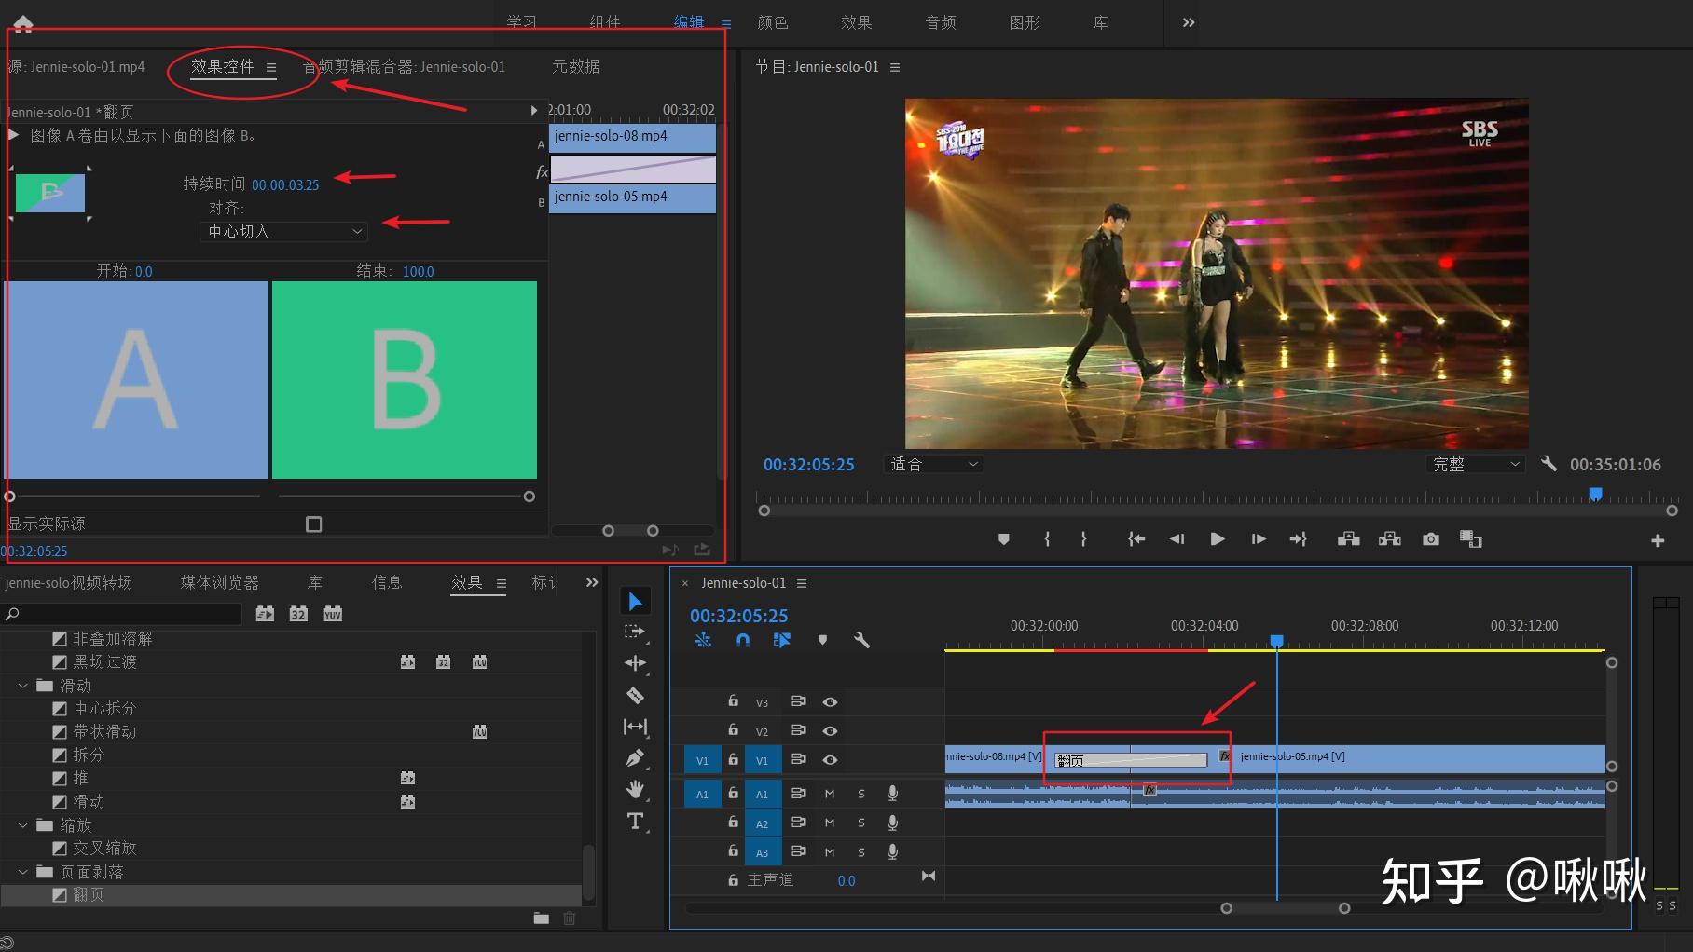
Task: Click Mark In button
Action: tap(1047, 539)
